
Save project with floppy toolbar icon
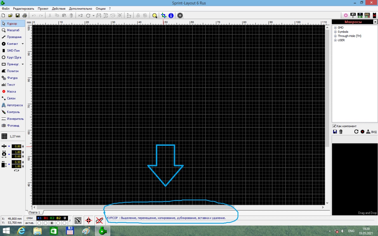(17, 15)
